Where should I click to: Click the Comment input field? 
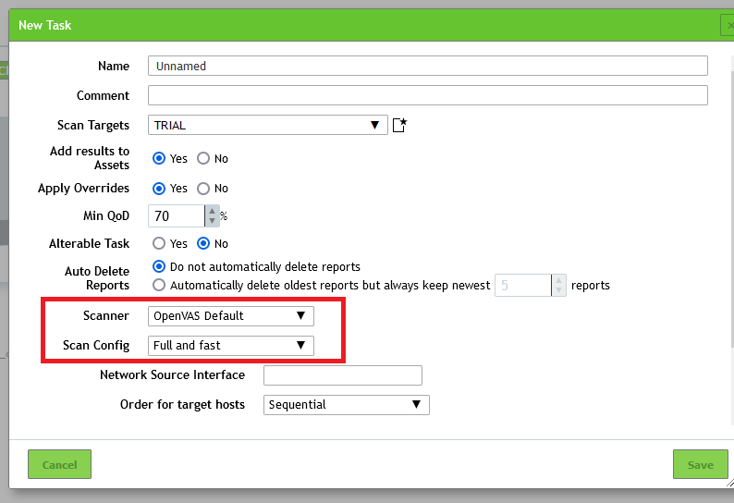point(428,95)
